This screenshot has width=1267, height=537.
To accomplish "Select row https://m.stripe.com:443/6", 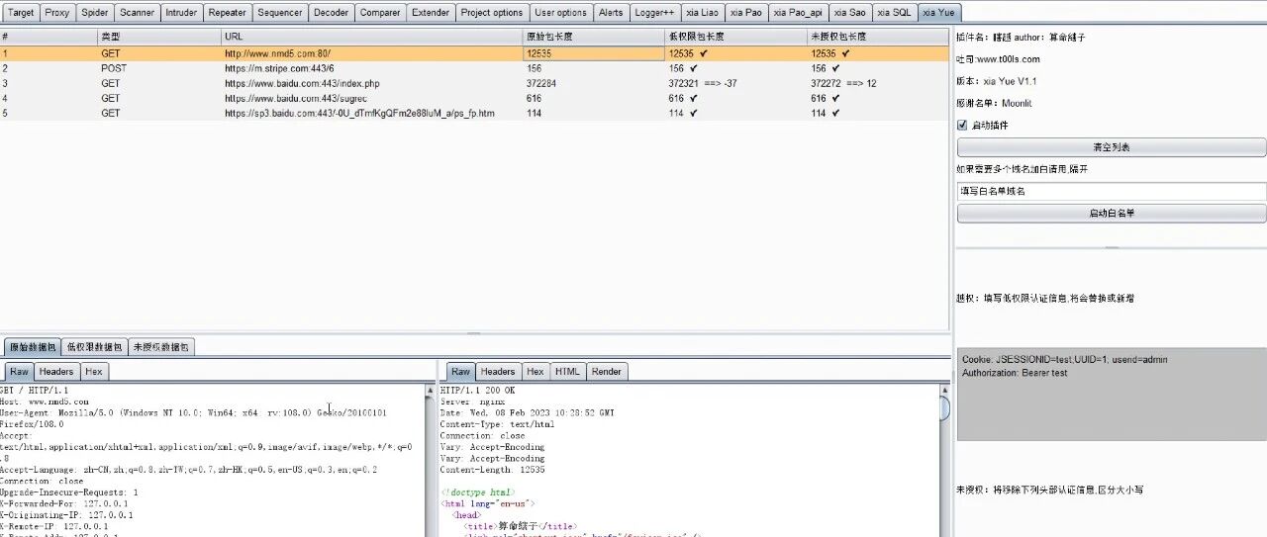I will [x=474, y=68].
